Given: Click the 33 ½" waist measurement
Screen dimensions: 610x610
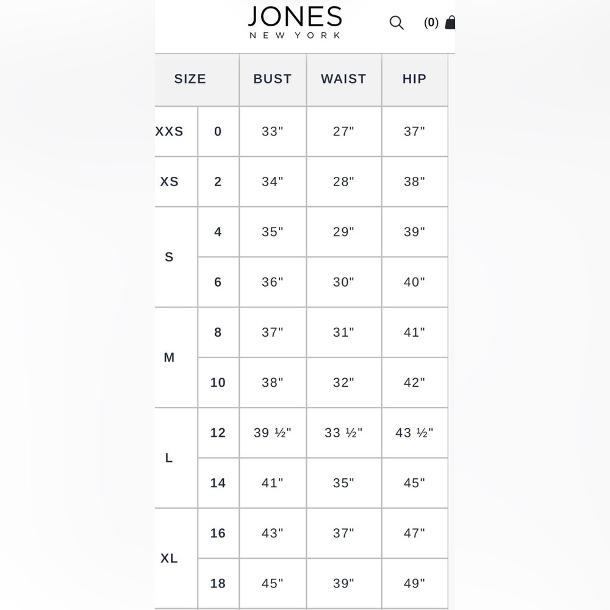Looking at the screenshot, I should point(344,432).
